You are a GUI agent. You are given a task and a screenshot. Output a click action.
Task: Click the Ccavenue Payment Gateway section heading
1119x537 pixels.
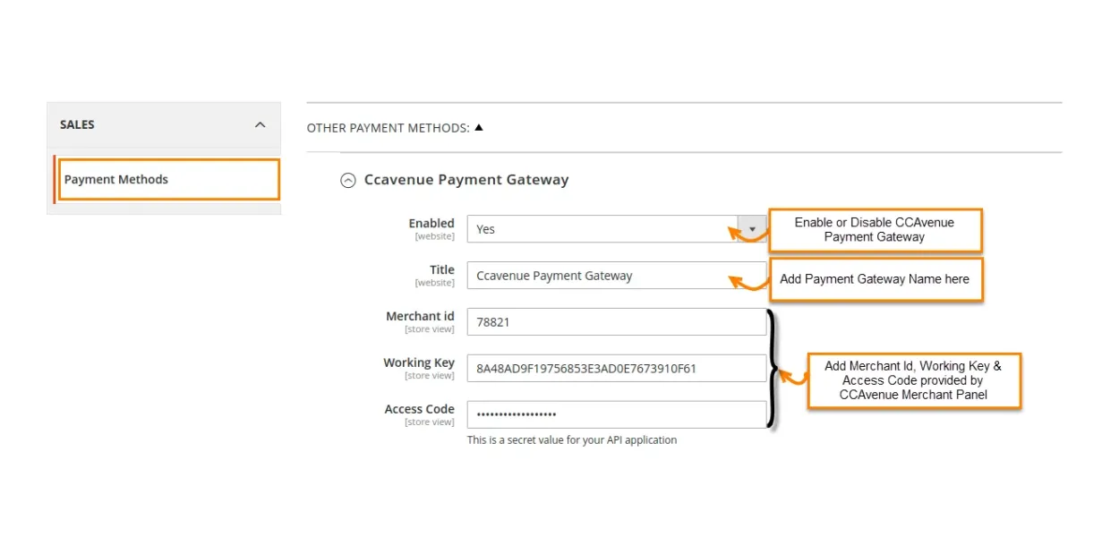click(x=466, y=180)
